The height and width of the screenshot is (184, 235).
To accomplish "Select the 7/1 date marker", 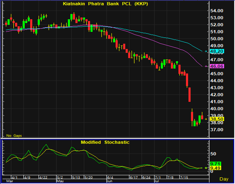I will [158, 178].
